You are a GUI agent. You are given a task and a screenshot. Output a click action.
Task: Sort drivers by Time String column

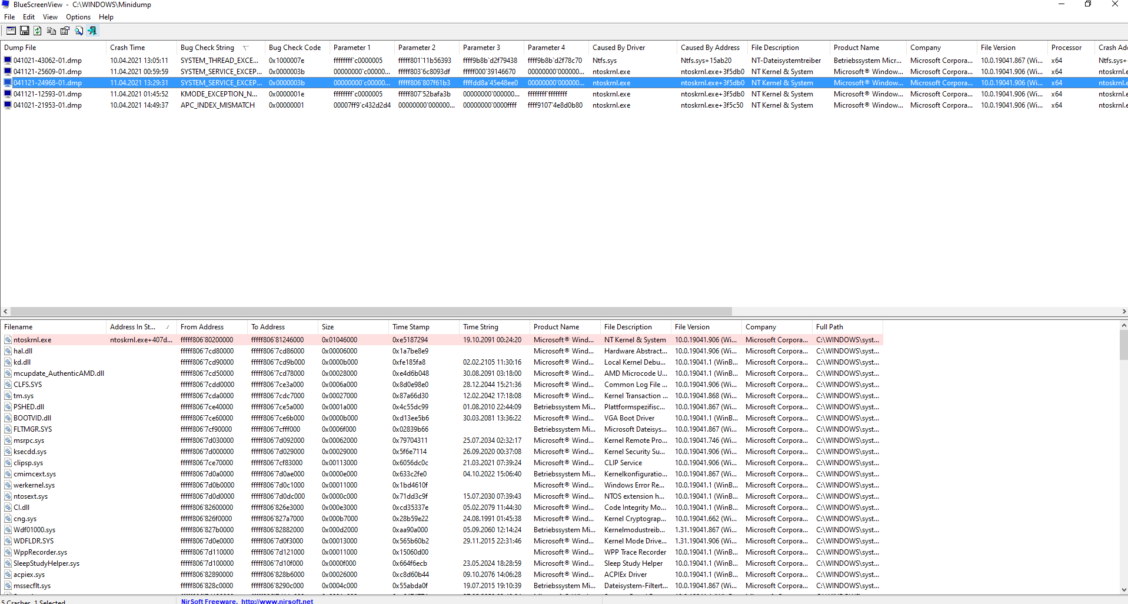494,327
